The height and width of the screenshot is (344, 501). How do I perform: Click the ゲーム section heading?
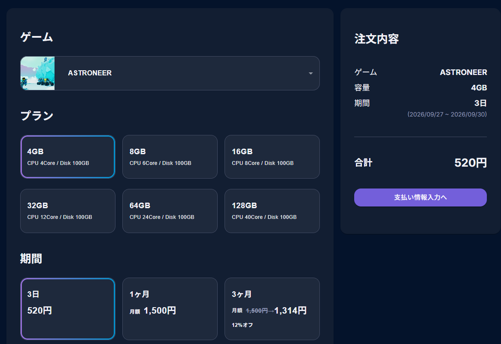37,37
